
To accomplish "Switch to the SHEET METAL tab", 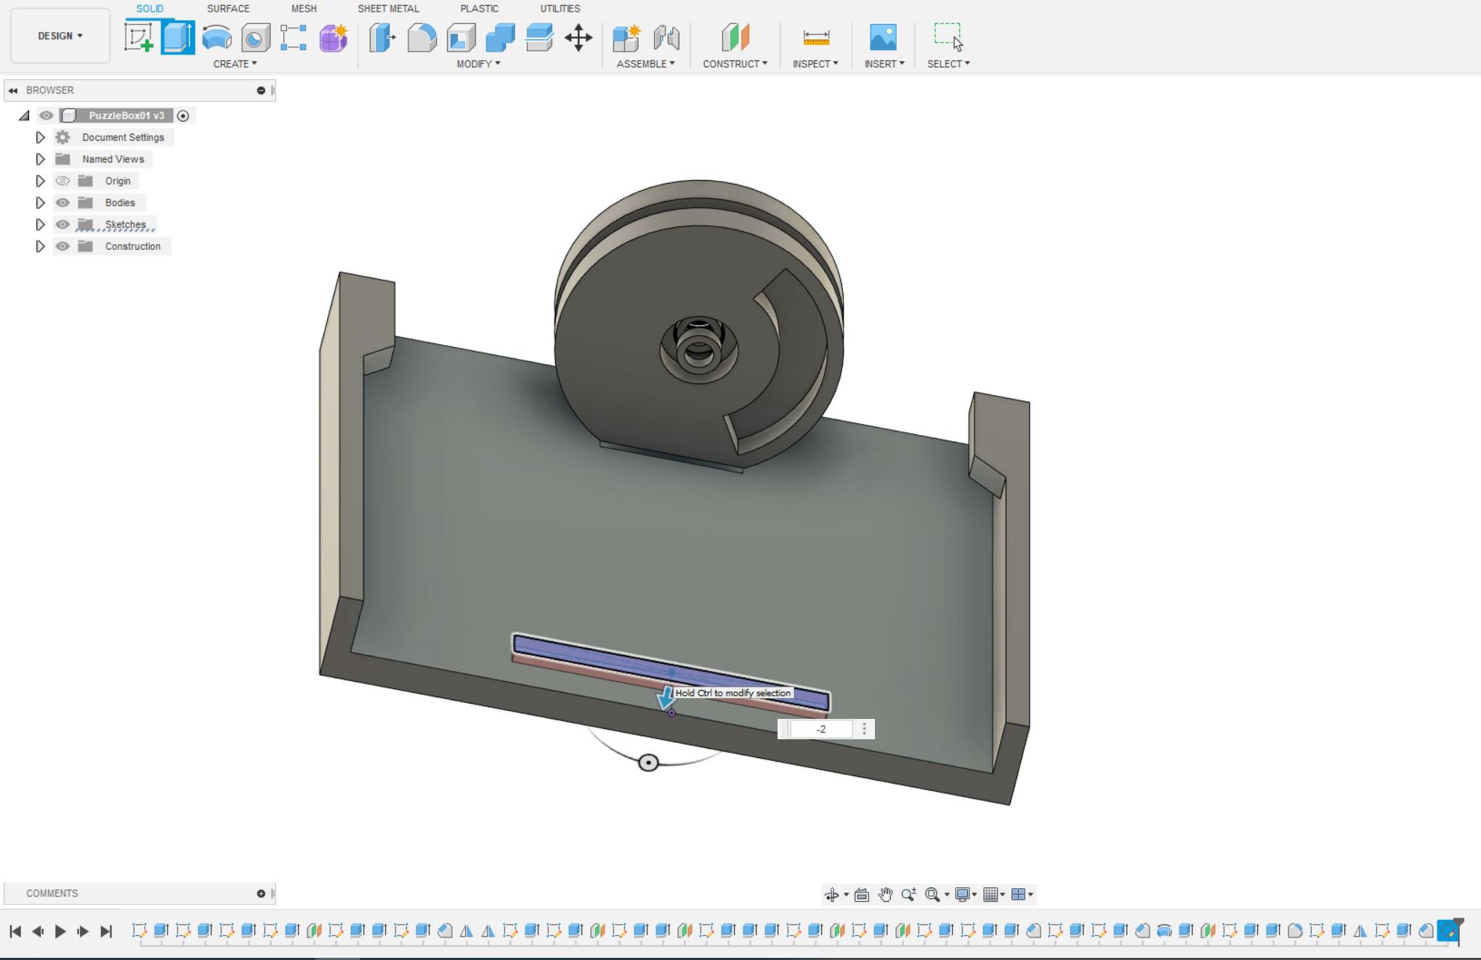I will 388,9.
